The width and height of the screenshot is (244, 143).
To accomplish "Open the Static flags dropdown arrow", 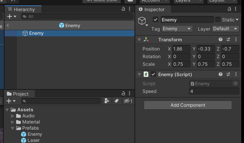I will point(237,19).
